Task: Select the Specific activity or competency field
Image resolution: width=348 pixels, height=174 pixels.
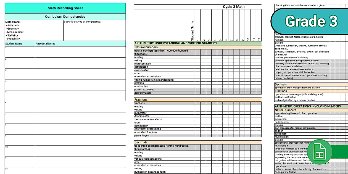Action: [x=94, y=29]
